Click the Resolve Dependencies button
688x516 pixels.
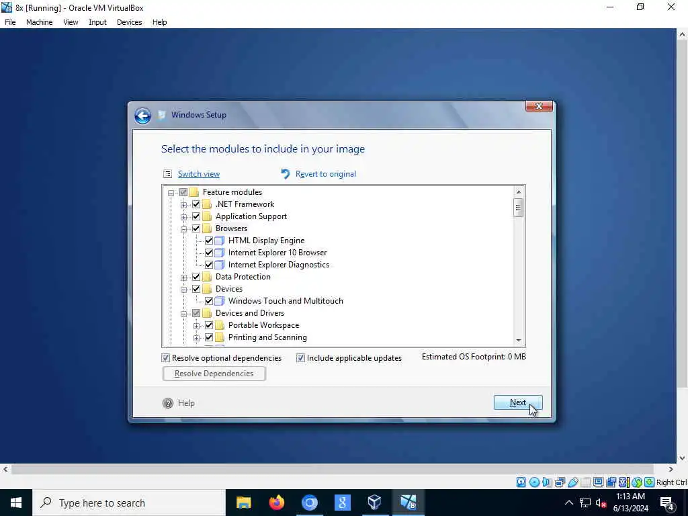[x=214, y=374]
